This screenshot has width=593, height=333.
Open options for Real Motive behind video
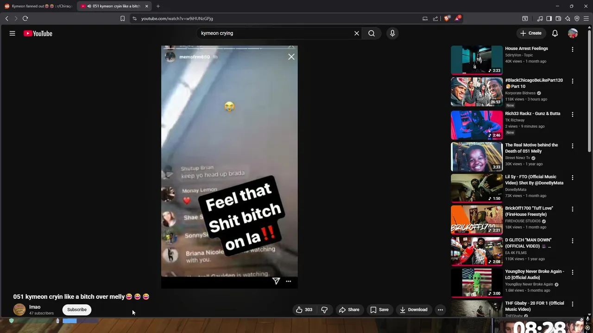point(573,146)
